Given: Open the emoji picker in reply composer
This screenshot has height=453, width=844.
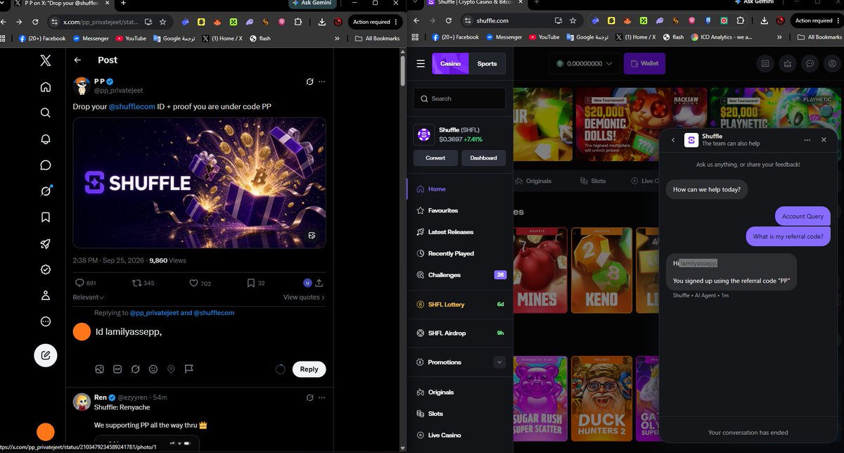Looking at the screenshot, I should click(x=153, y=369).
